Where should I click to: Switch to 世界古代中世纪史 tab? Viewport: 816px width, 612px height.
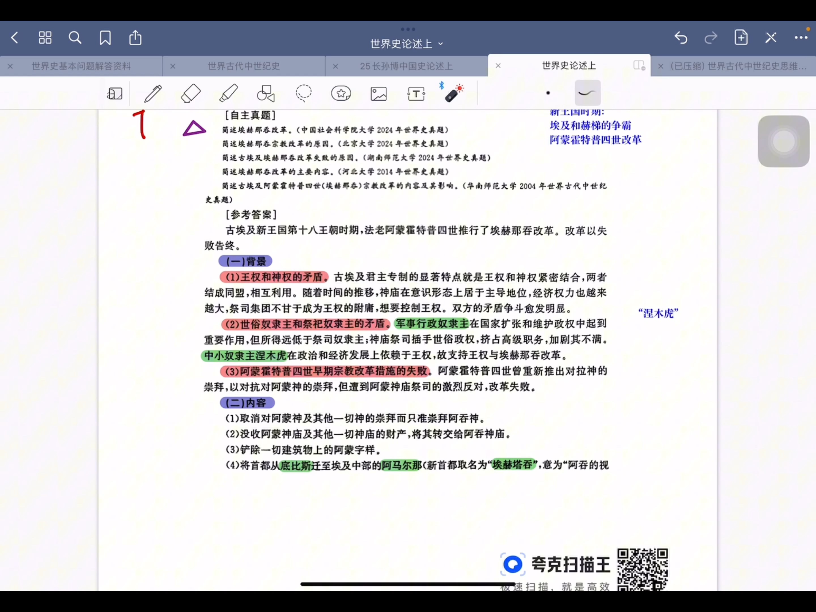tap(244, 66)
